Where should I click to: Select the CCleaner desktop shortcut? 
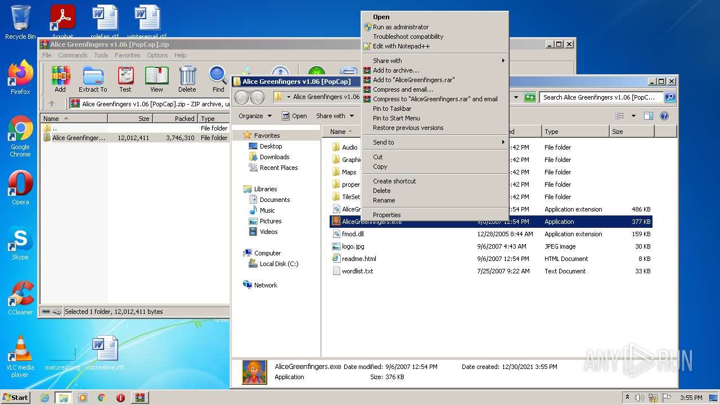tap(20, 298)
